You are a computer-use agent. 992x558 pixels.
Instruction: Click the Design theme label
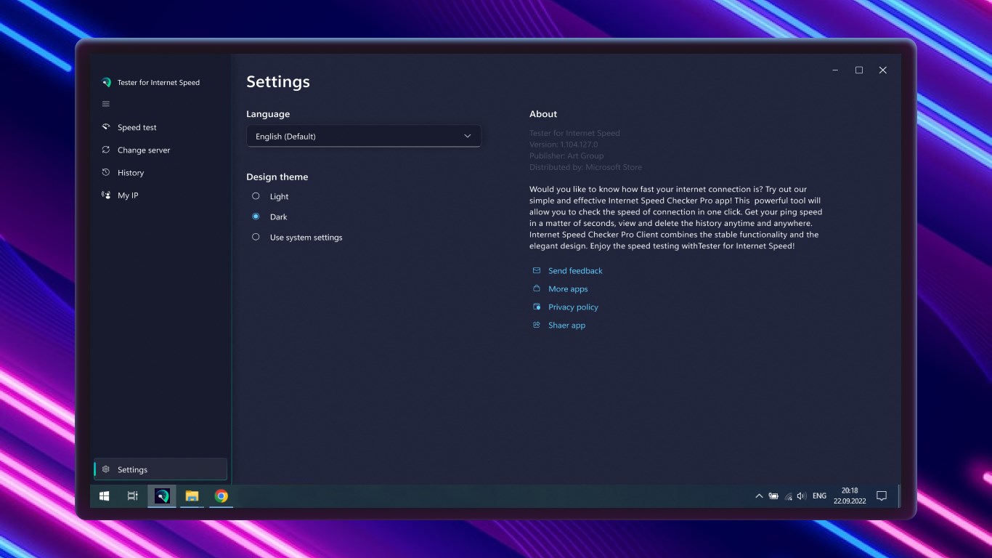coord(277,177)
